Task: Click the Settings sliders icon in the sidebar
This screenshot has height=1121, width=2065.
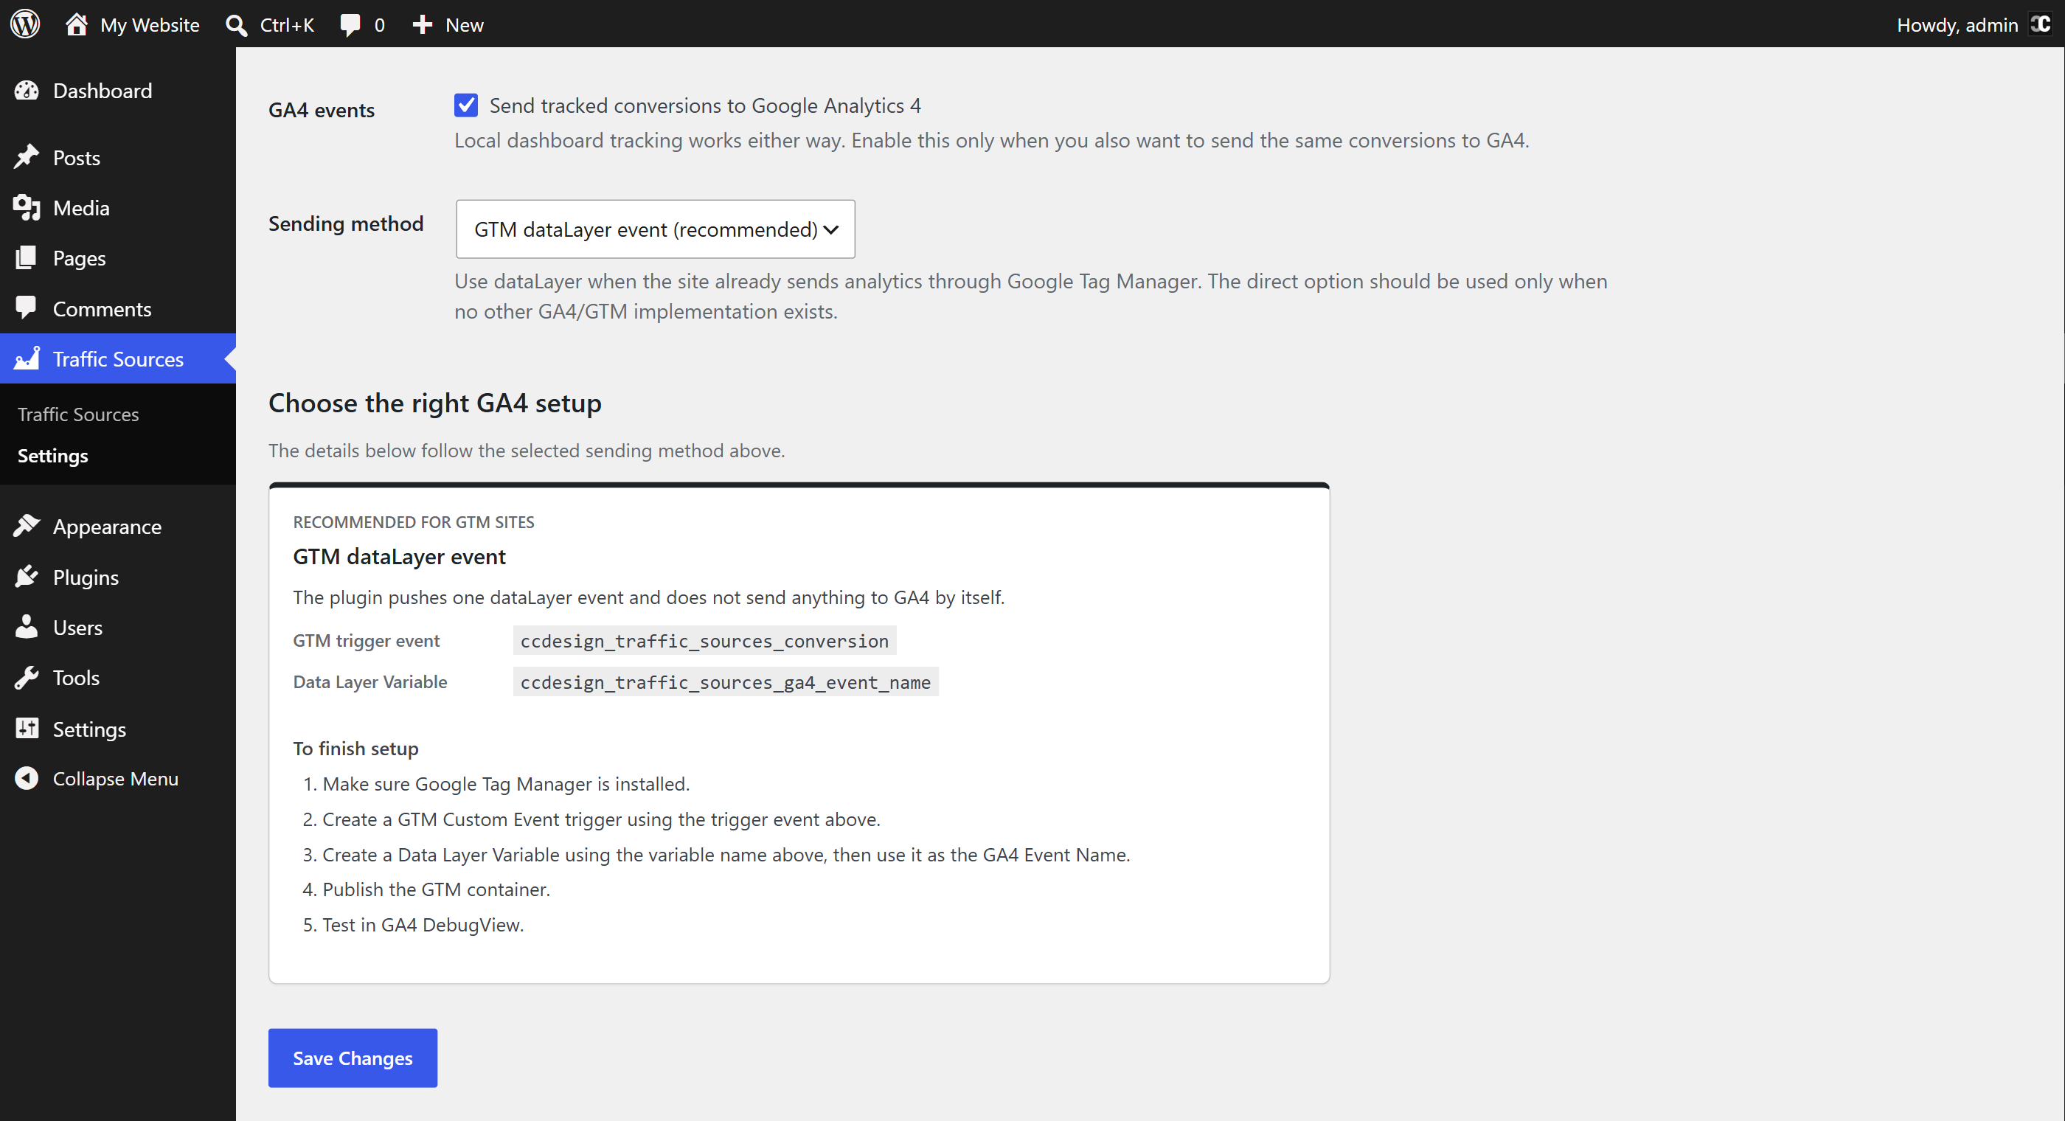Action: pyautogui.click(x=27, y=728)
